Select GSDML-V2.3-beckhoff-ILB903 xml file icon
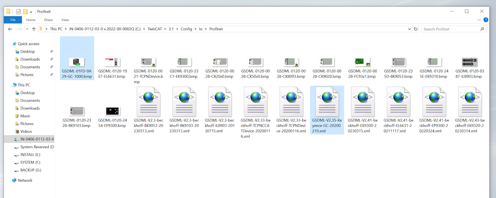 click(x=220, y=102)
